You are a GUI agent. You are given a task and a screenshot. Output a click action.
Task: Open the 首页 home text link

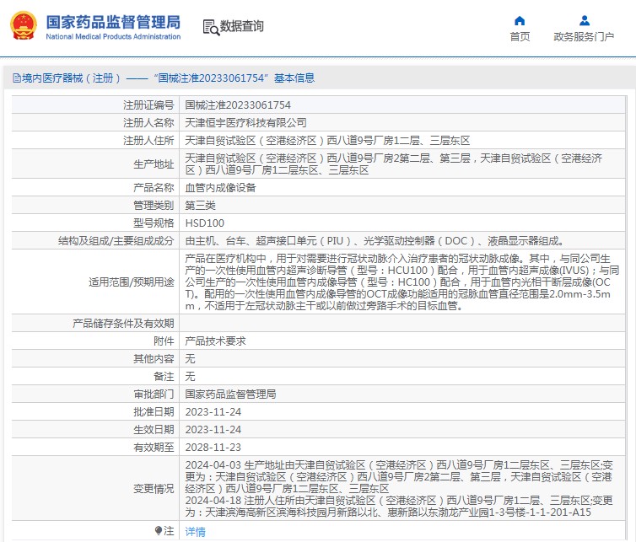520,36
